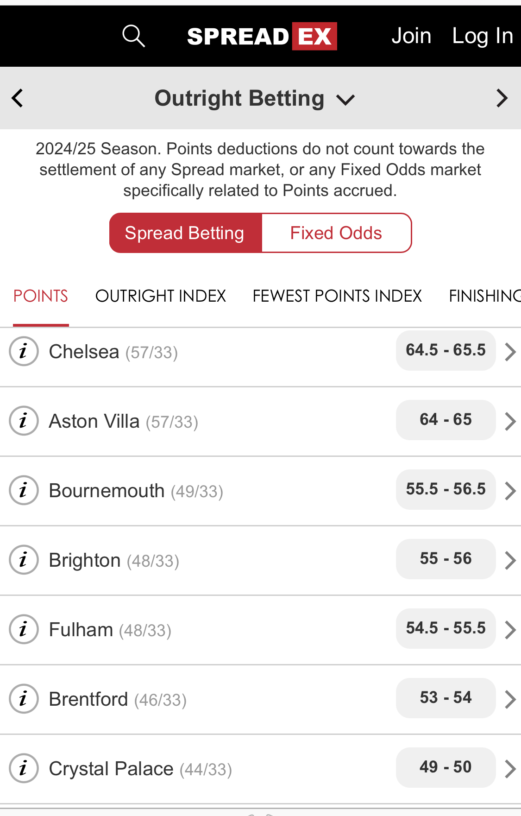Select the Fewest Points Index tab
Image resolution: width=521 pixels, height=816 pixels.
[x=337, y=296]
